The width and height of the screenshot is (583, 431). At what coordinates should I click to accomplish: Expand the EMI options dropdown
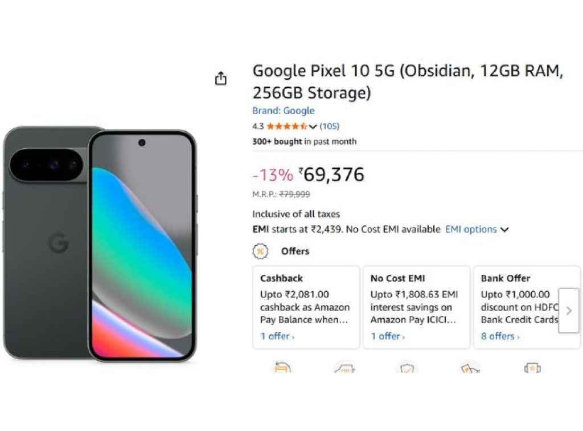tap(475, 229)
